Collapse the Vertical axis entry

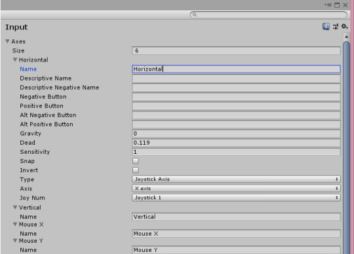(x=15, y=208)
